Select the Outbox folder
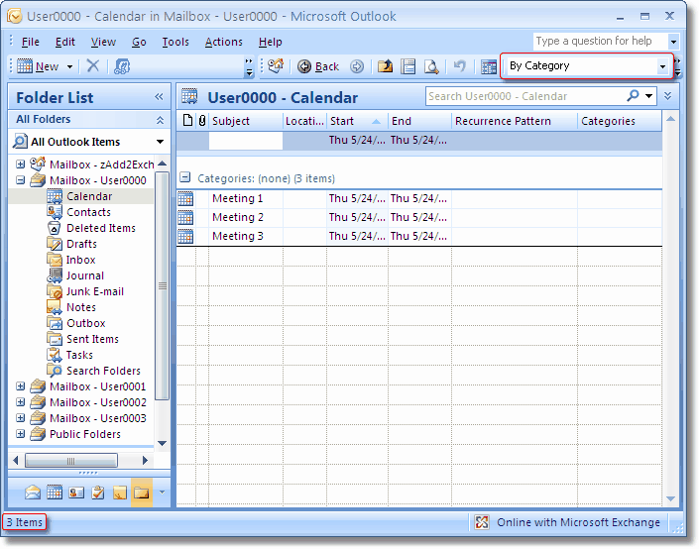 [x=85, y=323]
